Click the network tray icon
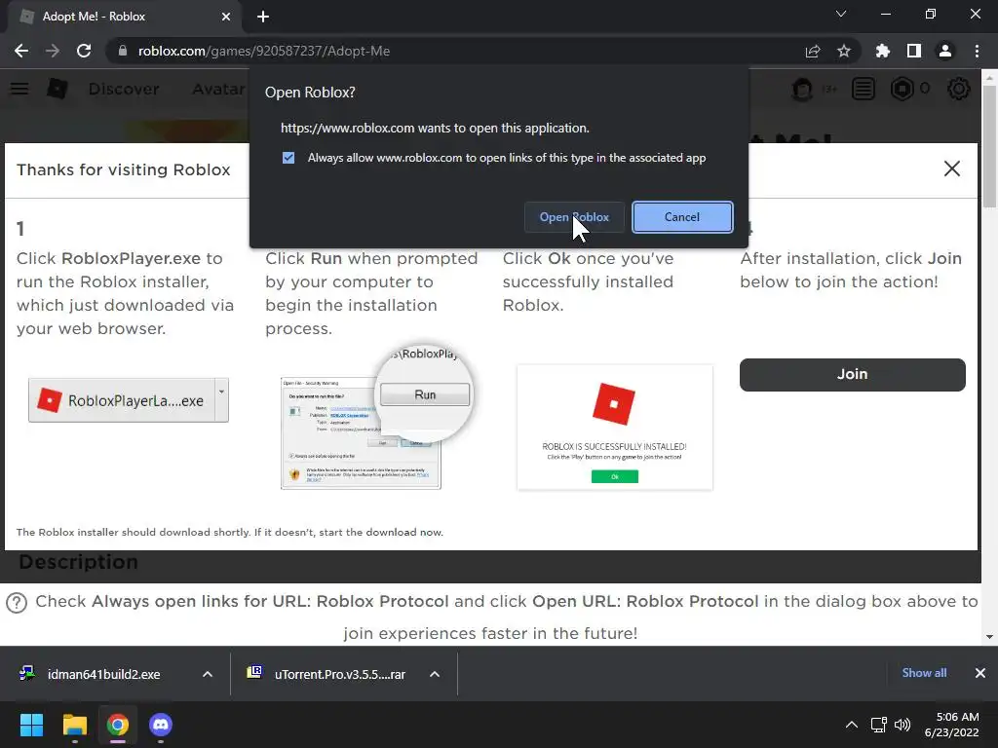 (879, 725)
